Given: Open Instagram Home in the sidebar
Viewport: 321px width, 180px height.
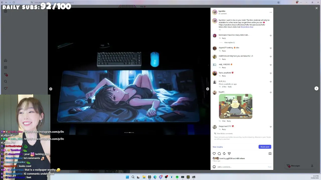Looking at the screenshot, I should click(6, 60).
